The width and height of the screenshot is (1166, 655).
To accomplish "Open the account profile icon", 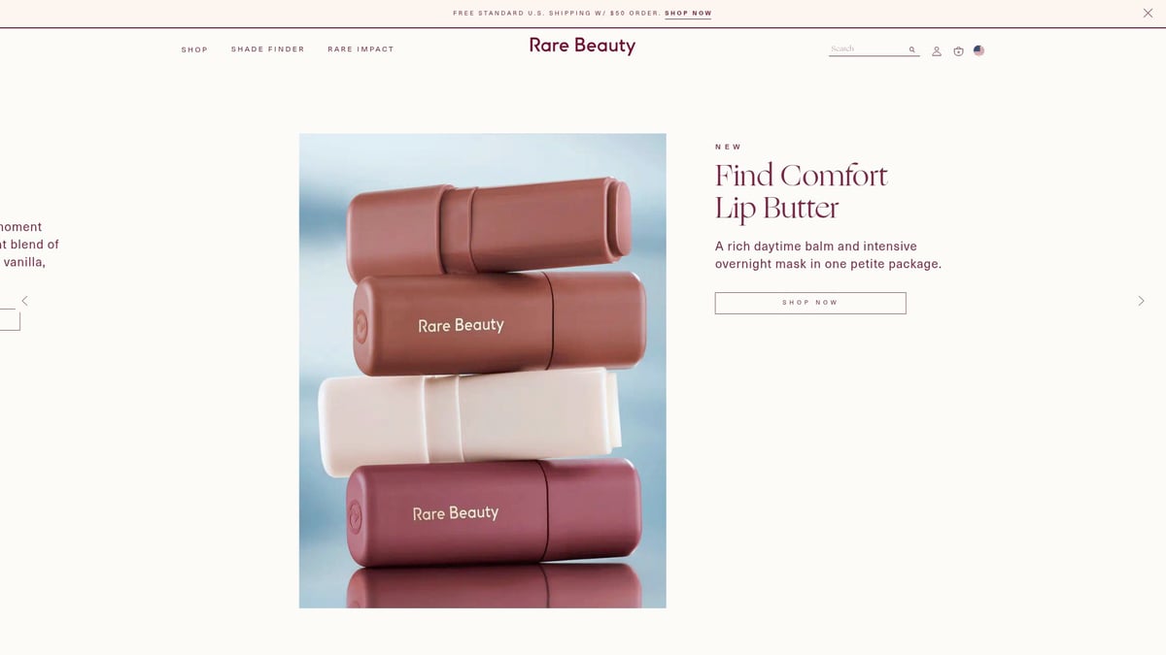I will pos(937,51).
